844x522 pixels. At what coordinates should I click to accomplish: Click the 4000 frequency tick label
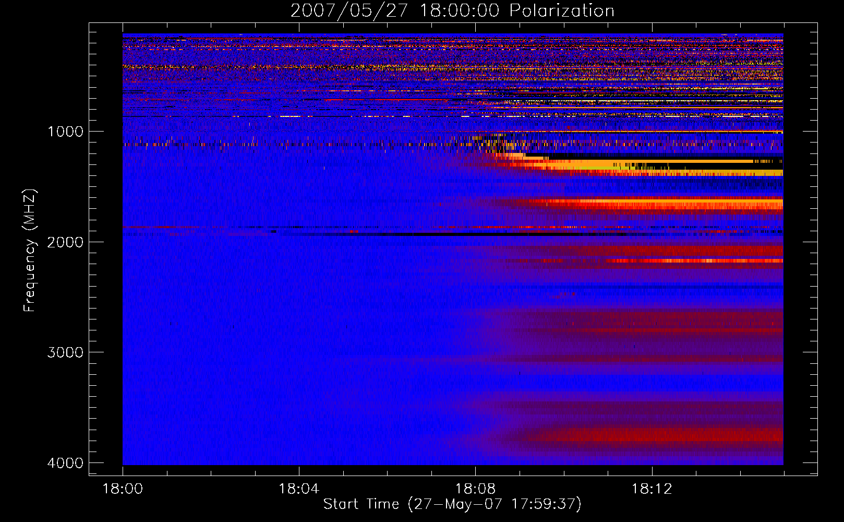pos(65,463)
